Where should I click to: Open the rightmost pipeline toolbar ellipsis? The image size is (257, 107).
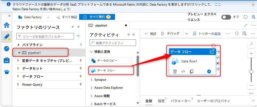(x=253, y=34)
